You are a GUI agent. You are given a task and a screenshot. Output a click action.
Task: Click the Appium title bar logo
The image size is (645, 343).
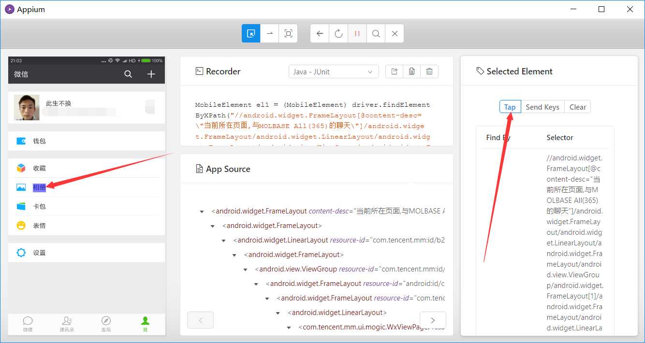tap(9, 9)
